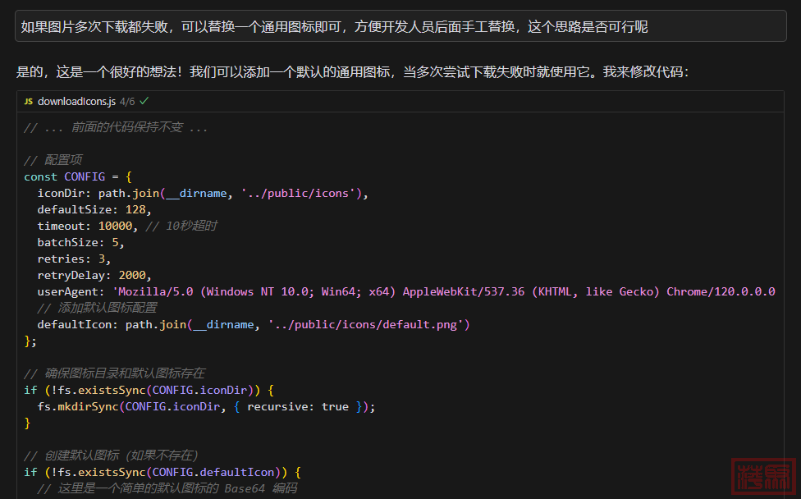Viewport: 801px width, 499px height.
Task: Click the userAgent Mozilla/5.0 string line
Action: click(x=406, y=291)
